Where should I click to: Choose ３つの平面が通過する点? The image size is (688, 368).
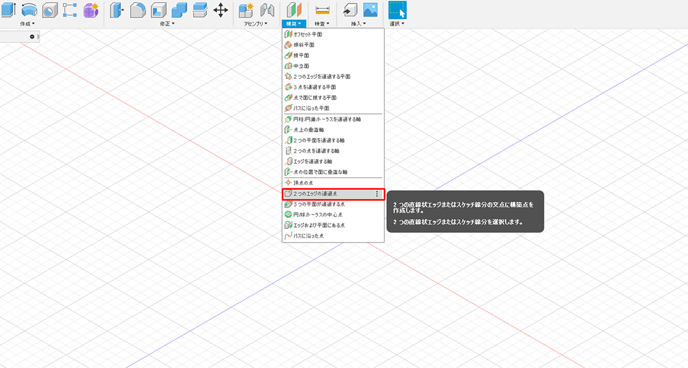coord(333,204)
